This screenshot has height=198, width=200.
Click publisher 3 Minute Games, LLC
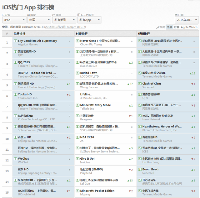(94, 98)
